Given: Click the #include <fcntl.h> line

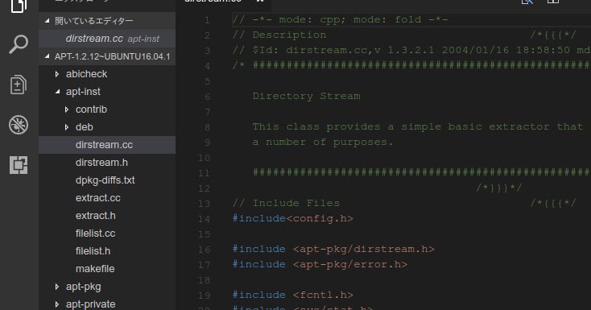Looking at the screenshot, I should 293,295.
